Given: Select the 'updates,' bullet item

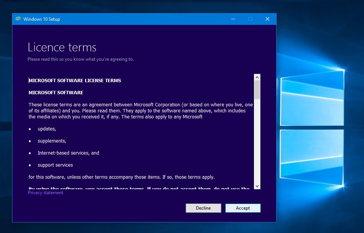Looking at the screenshot, I should coord(46,129).
